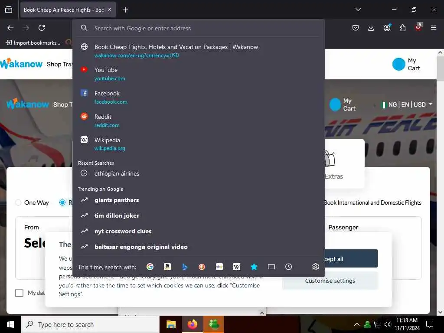Choose the Facebook suggestion
This screenshot has height=333, width=444.
point(199,97)
